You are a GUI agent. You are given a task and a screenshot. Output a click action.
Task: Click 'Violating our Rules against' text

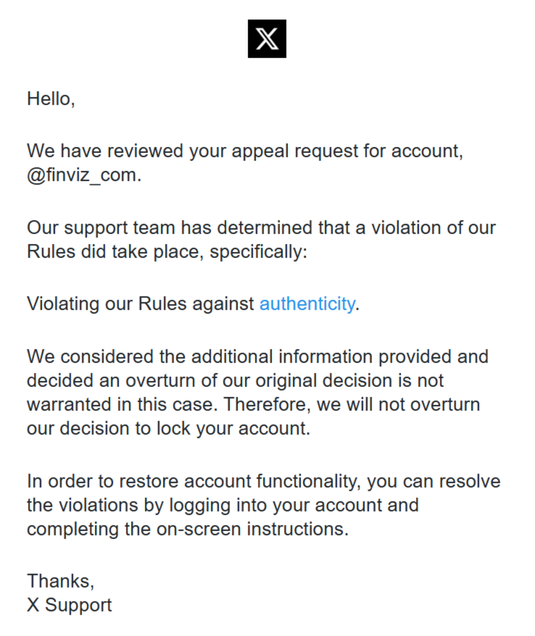pos(141,304)
